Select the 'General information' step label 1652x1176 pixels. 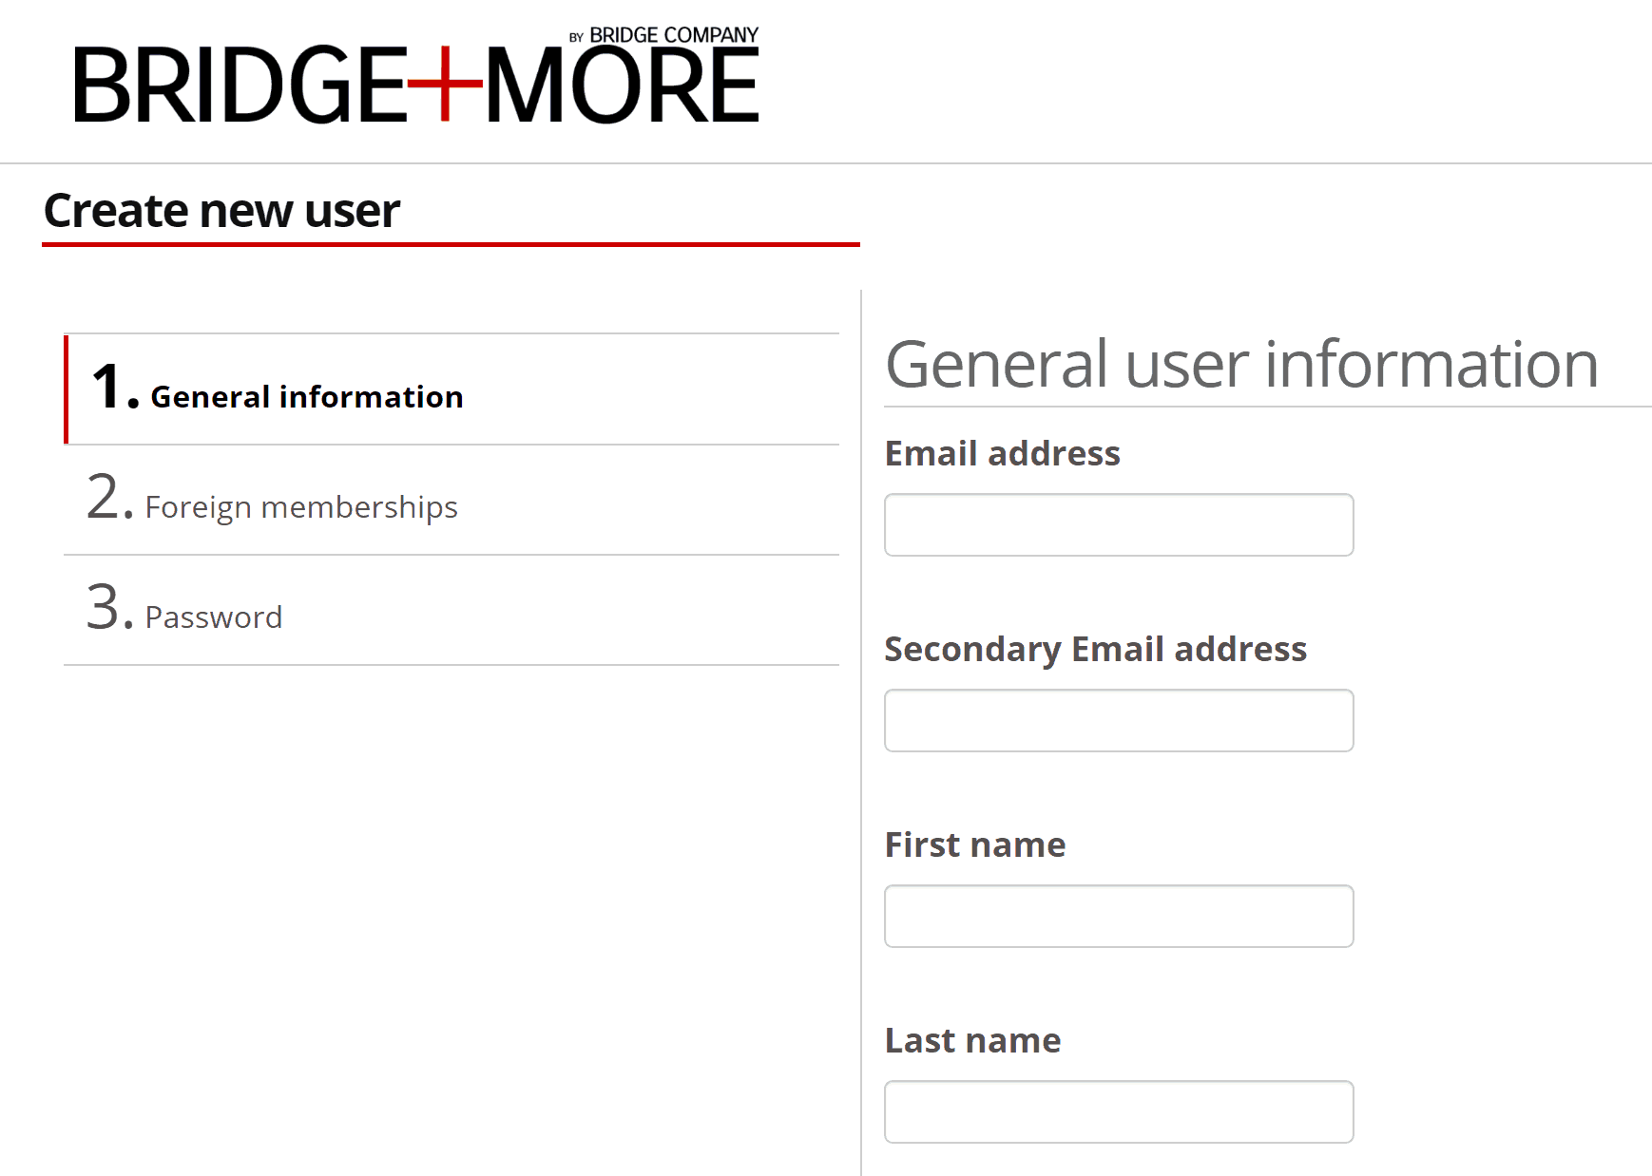coord(306,397)
